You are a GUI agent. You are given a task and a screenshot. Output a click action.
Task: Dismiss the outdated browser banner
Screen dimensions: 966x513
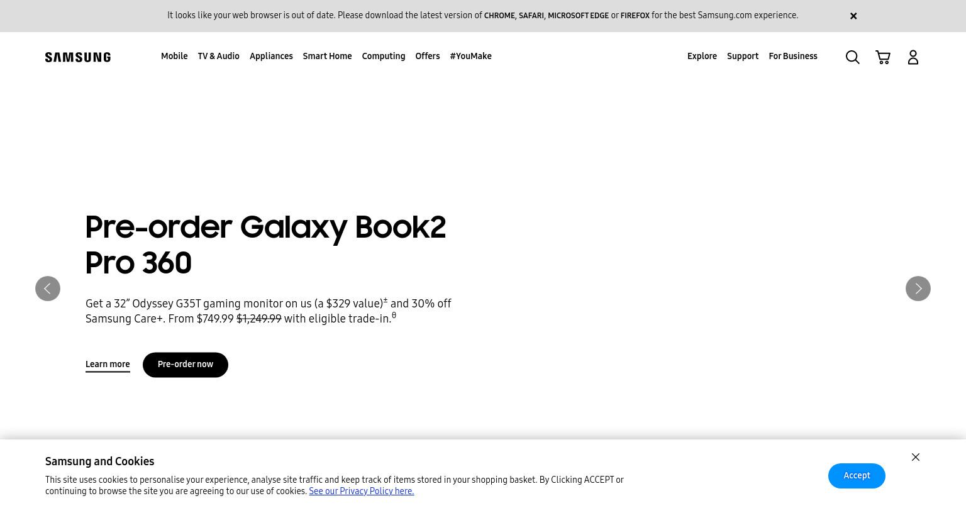pyautogui.click(x=853, y=16)
